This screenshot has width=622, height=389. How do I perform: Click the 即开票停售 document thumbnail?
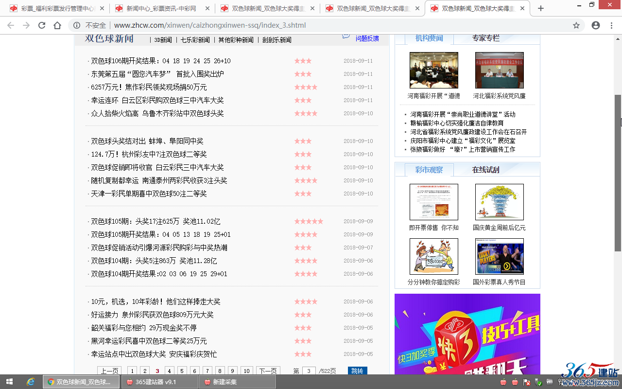click(x=433, y=202)
